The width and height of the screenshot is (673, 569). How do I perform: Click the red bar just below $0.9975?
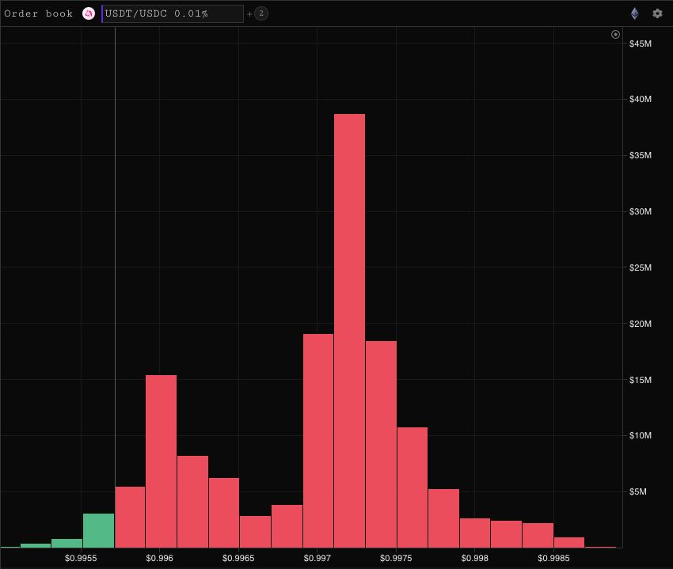tap(381, 444)
